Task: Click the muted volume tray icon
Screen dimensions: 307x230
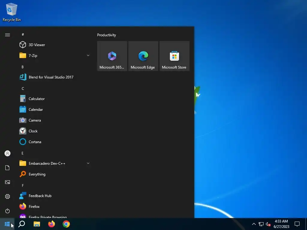Action: click(x=268, y=224)
